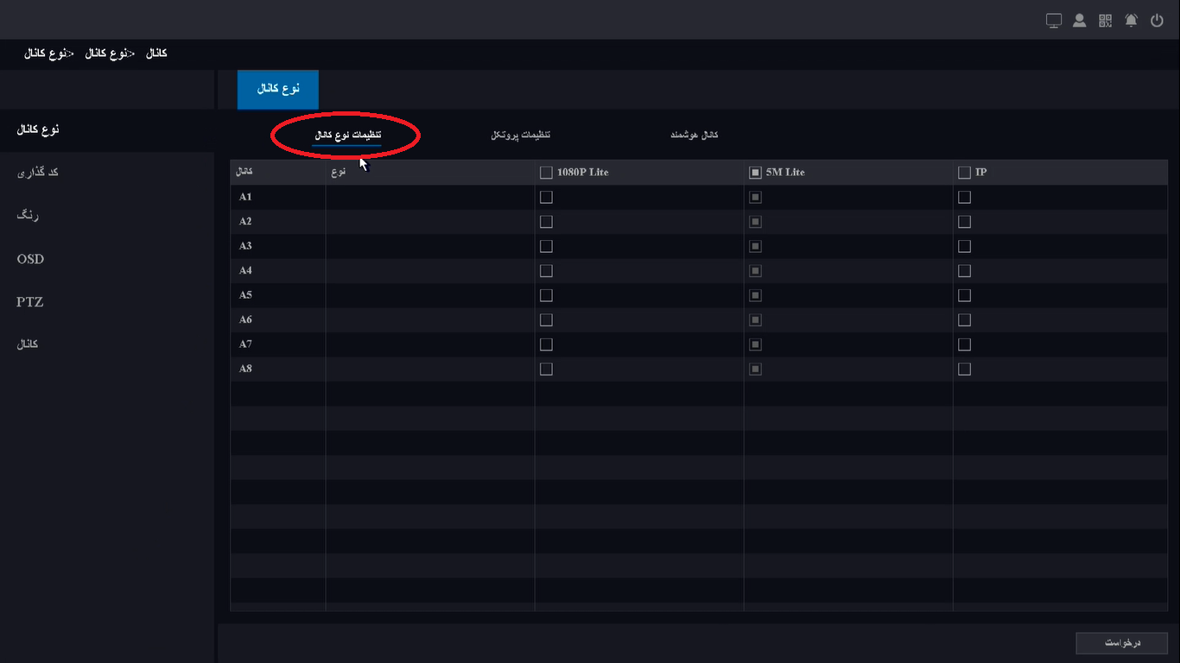
Task: Open the user account icon
Action: point(1080,21)
